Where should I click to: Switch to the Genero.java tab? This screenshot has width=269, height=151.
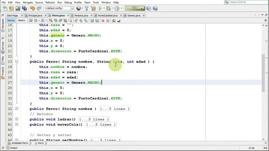134,16
